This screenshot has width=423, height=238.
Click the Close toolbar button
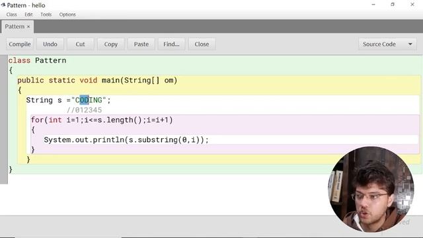[x=202, y=44]
